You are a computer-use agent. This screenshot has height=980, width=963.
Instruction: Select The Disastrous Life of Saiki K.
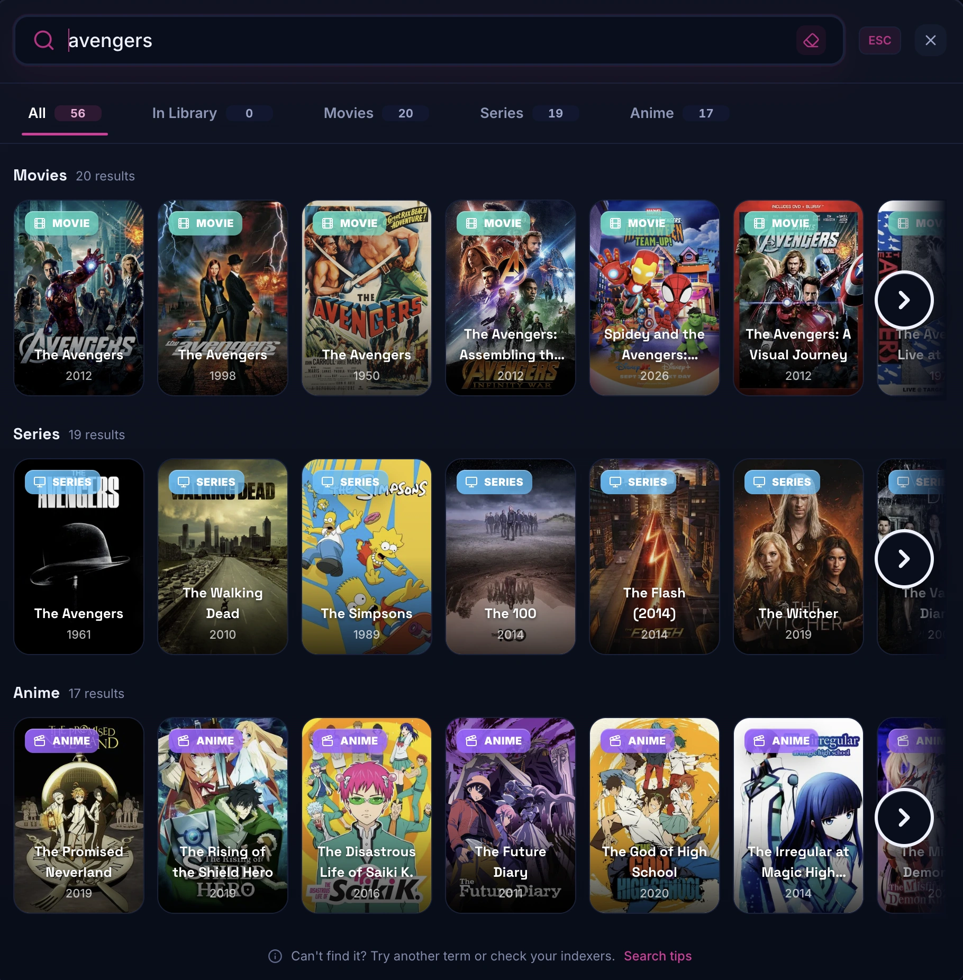367,815
